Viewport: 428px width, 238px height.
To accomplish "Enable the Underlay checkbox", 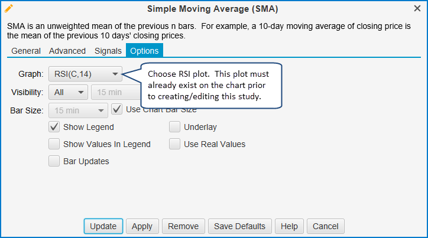I will [x=174, y=126].
